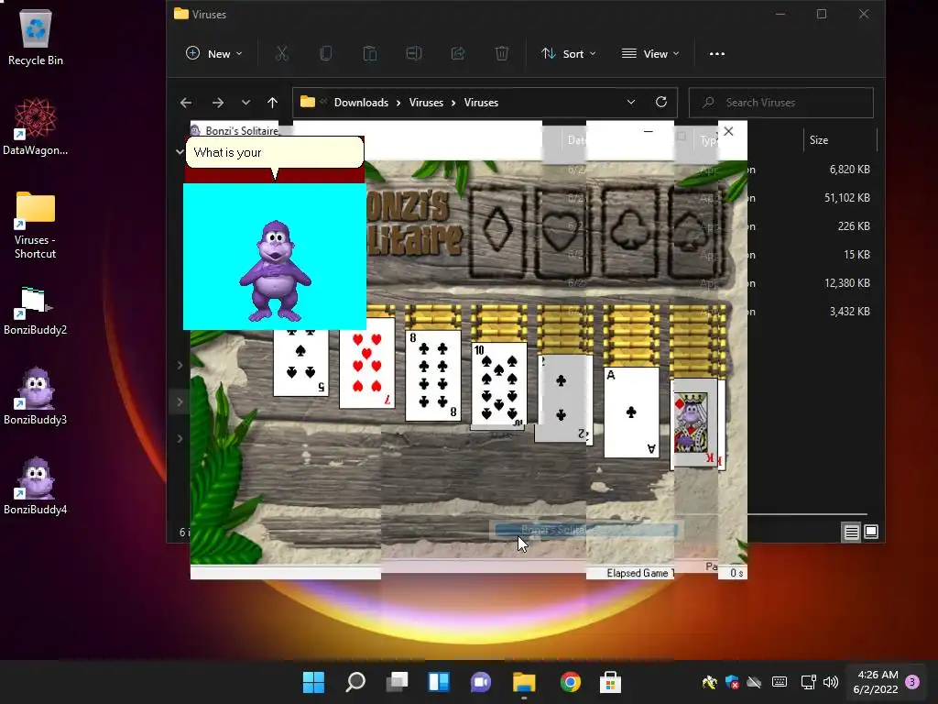The image size is (938, 704).
Task: Open the View dropdown in Explorer
Action: (650, 54)
